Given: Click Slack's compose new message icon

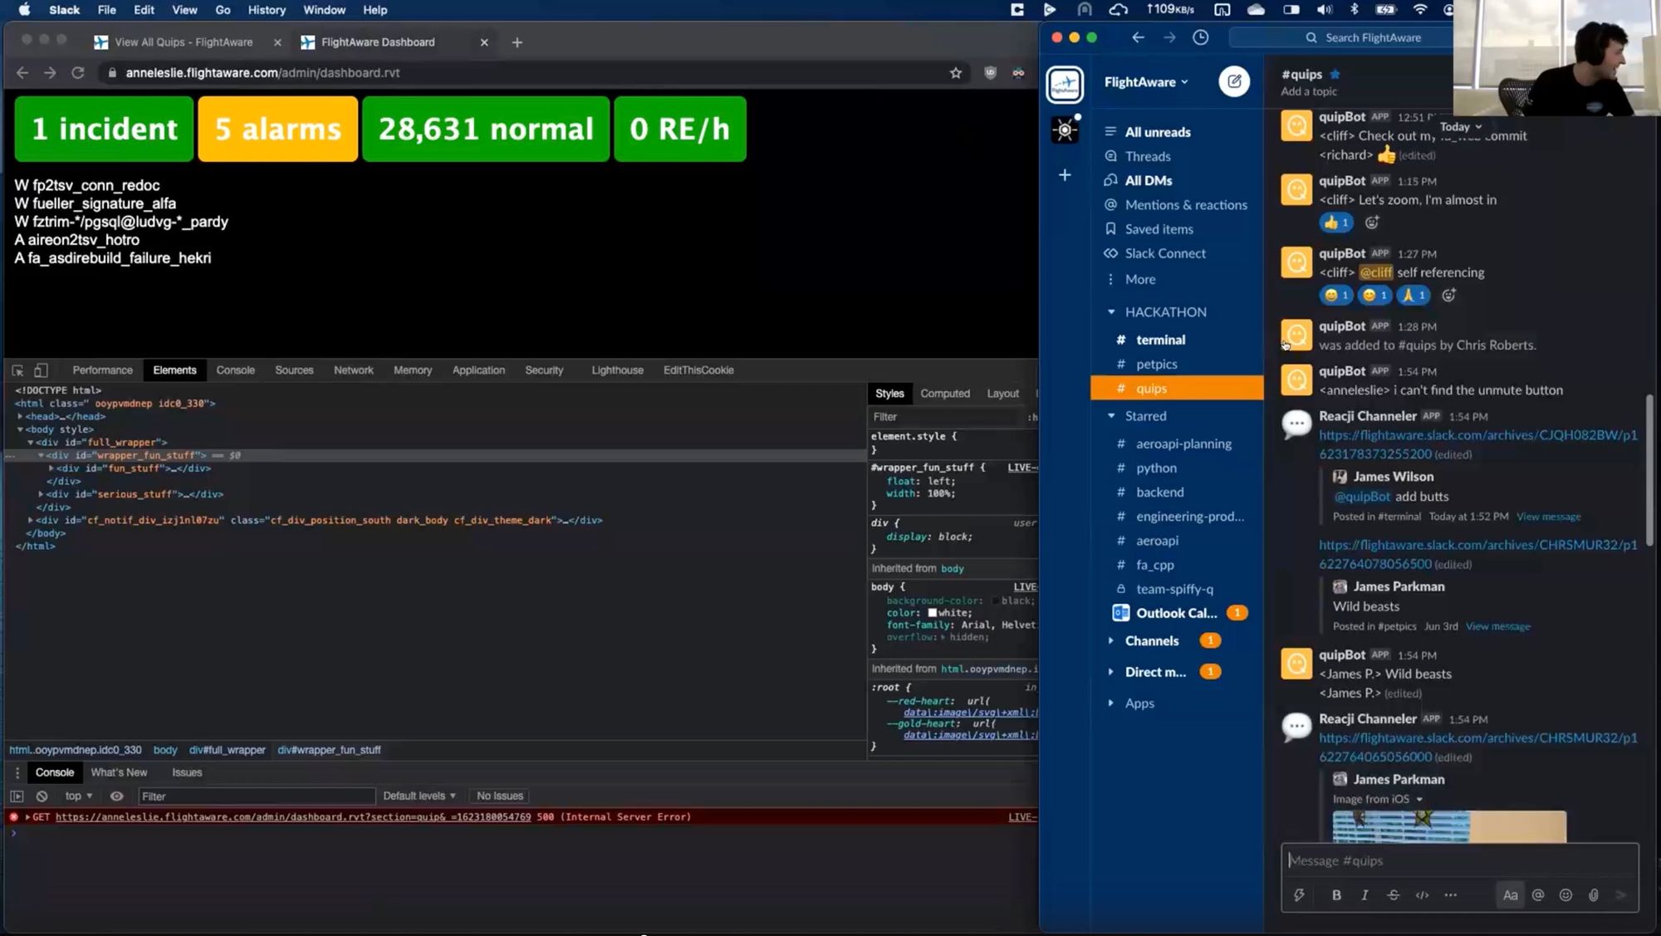Looking at the screenshot, I should 1234,81.
